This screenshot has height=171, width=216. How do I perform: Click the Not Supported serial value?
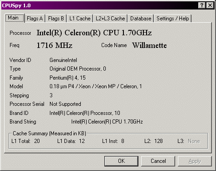[65, 104]
